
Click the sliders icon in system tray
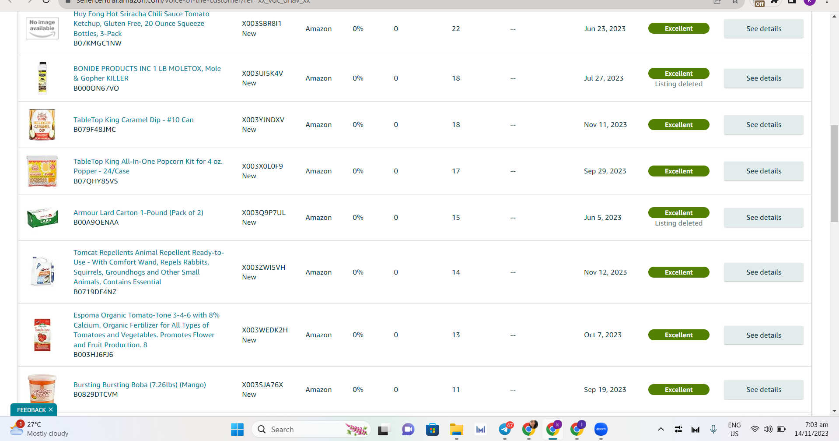[678, 429]
